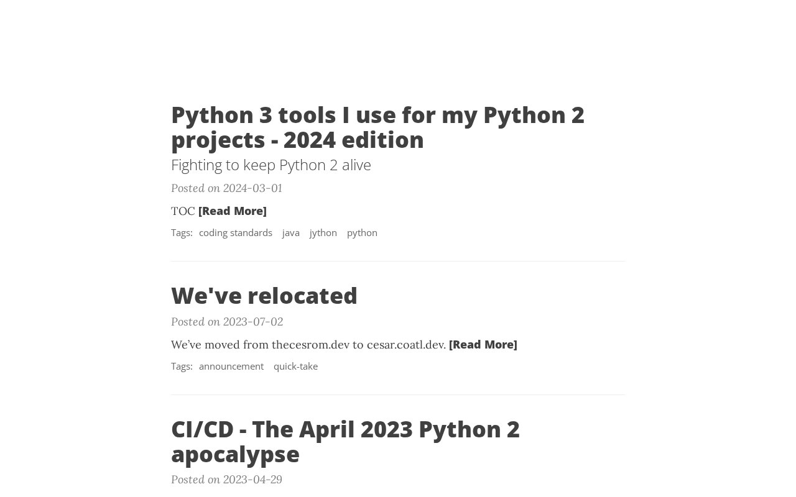Click Read More on the relocation post
This screenshot has width=796, height=497.
tap(483, 345)
